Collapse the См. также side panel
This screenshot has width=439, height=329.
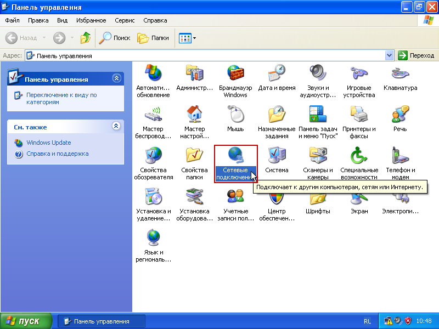pos(116,126)
